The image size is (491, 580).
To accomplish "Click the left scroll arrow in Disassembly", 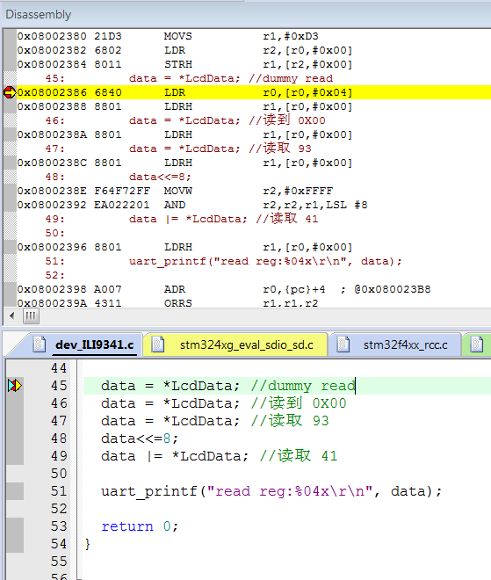I will 11,316.
